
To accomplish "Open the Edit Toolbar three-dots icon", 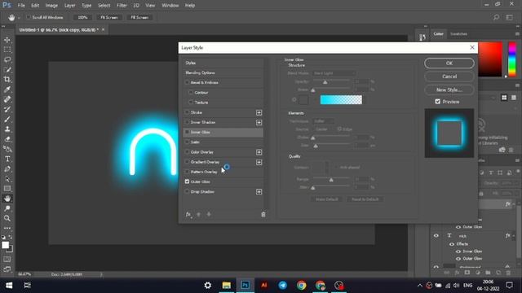I will (7, 228).
